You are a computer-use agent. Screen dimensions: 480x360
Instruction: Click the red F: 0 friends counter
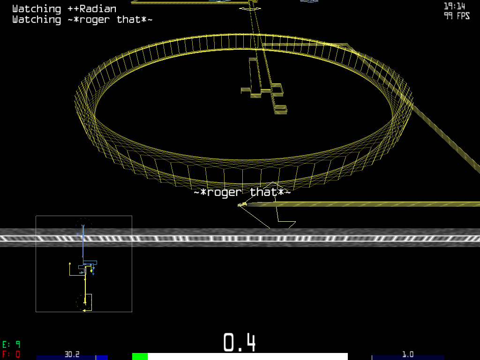(x=11, y=354)
